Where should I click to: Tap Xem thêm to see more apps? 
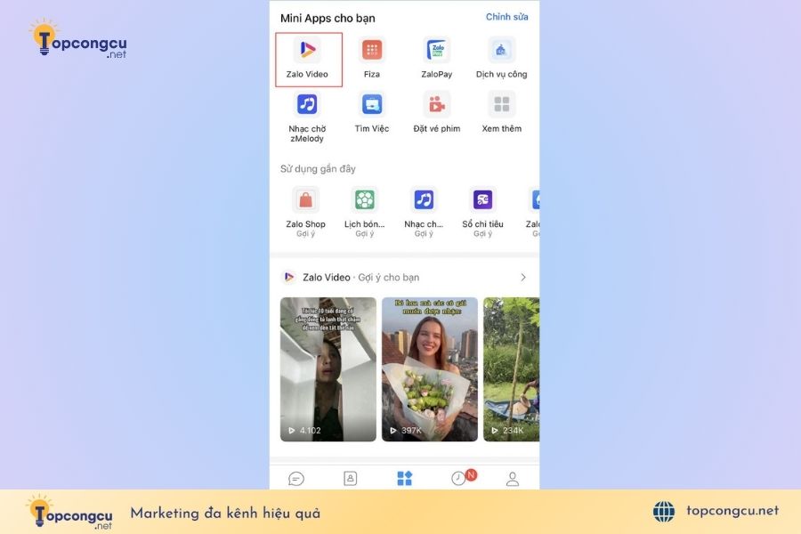(x=501, y=113)
